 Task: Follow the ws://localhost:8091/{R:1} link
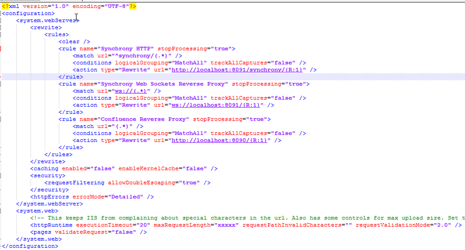click(216, 105)
